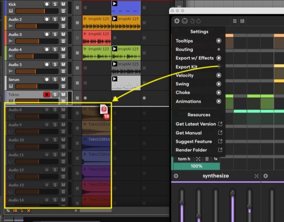
Task: Click the hamburger list icon in plugin toolbar
Action: [x=235, y=21]
